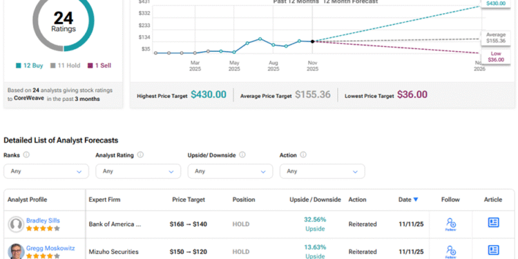Click the Upside / Downside column header
The height and width of the screenshot is (259, 518).
[x=315, y=200]
